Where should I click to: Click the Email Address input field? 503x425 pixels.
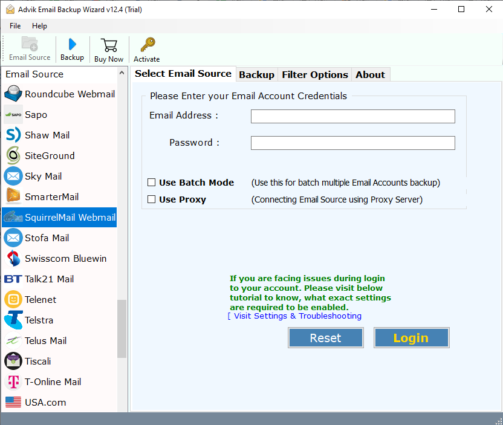tap(353, 116)
